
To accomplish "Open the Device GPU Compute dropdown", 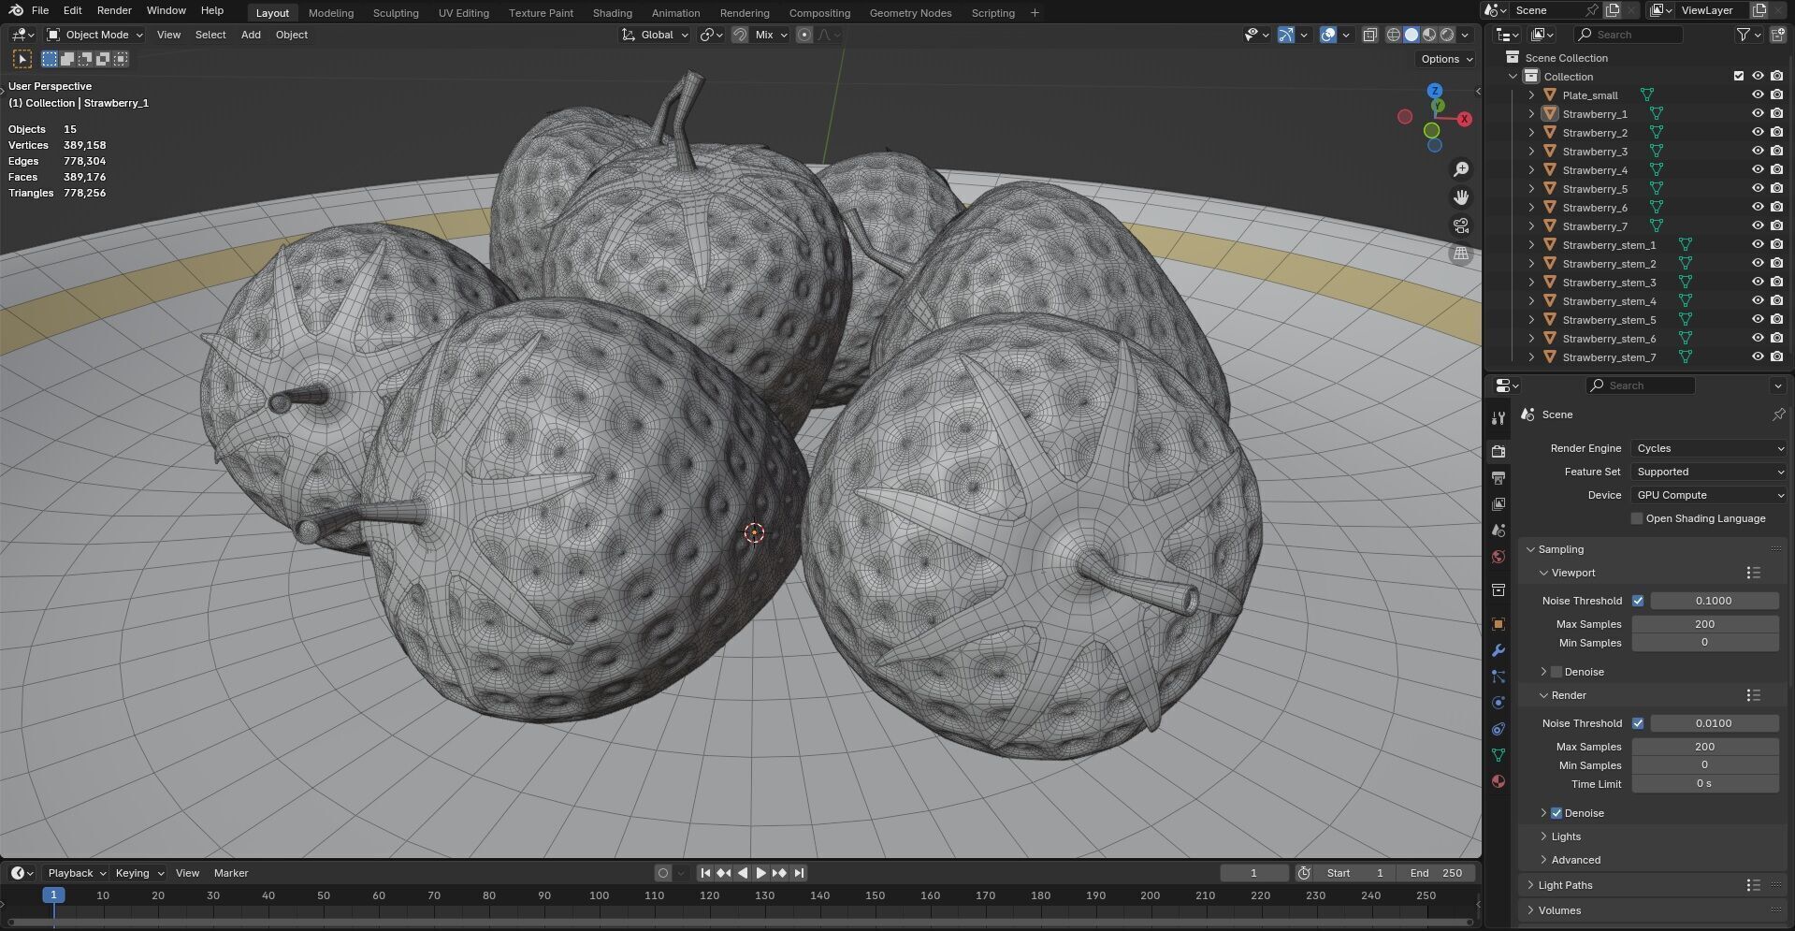I will (1709, 495).
